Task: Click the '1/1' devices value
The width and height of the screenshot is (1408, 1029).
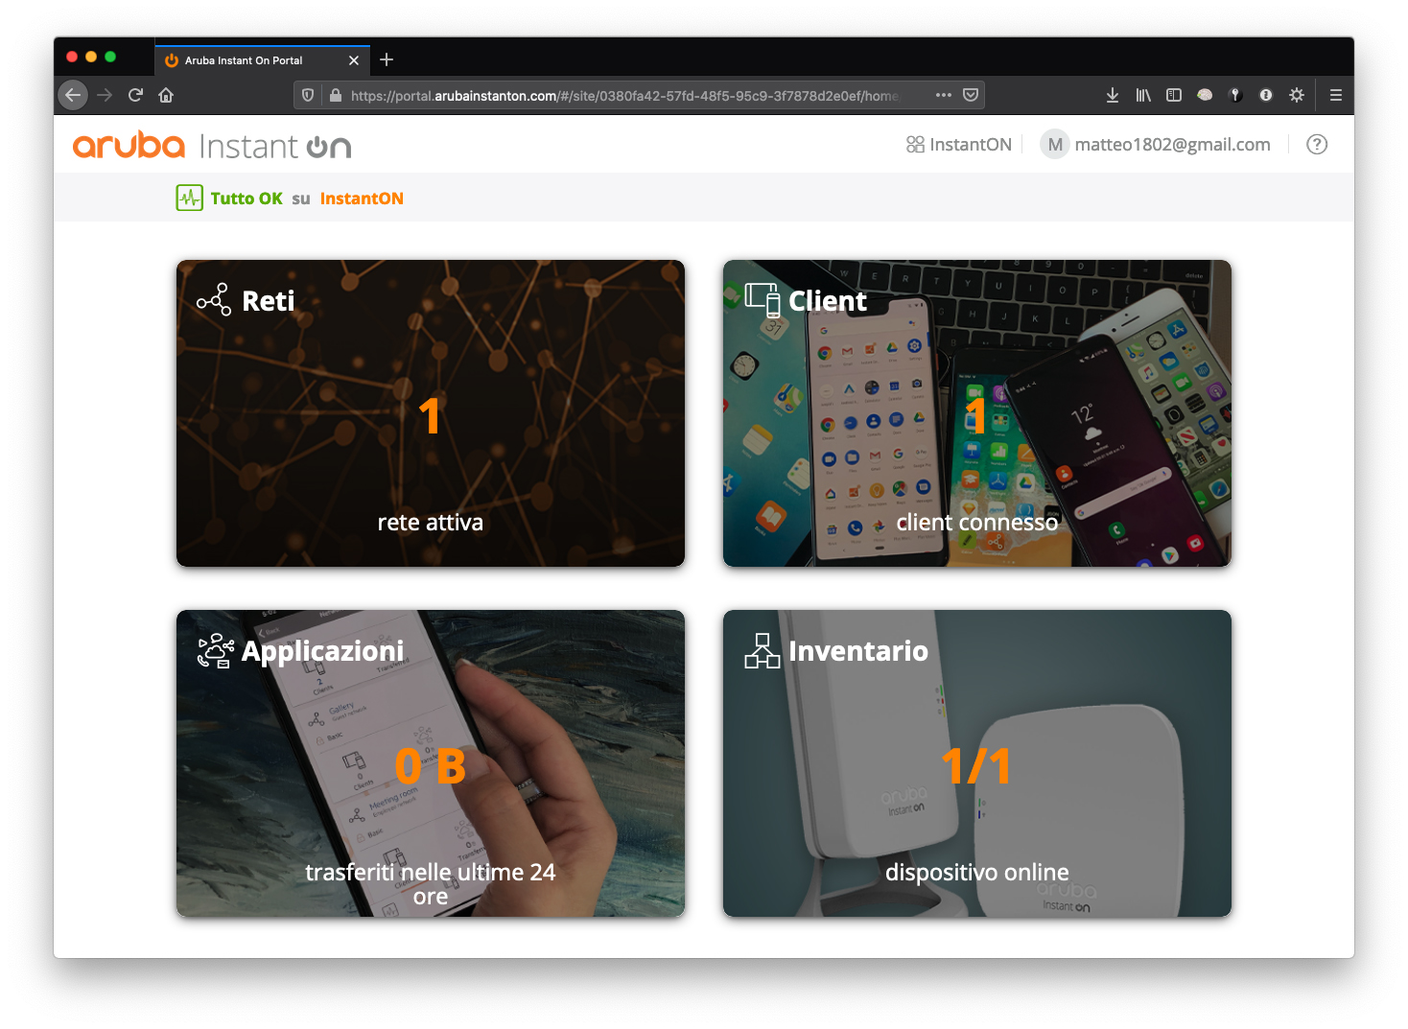Action: click(977, 766)
